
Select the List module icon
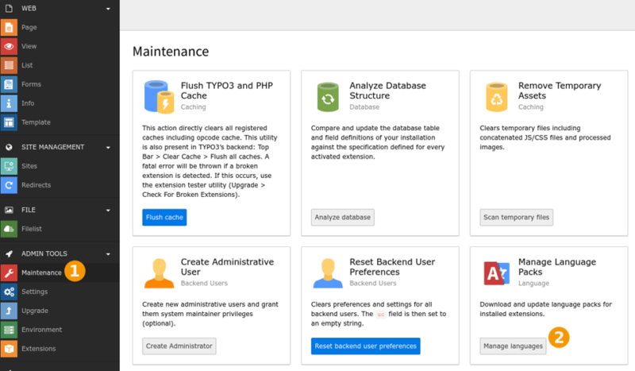coord(9,65)
